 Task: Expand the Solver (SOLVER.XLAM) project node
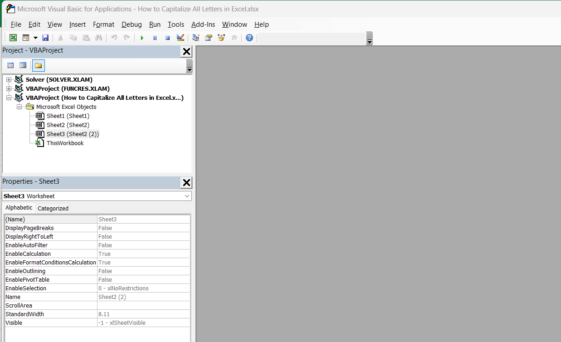9,80
